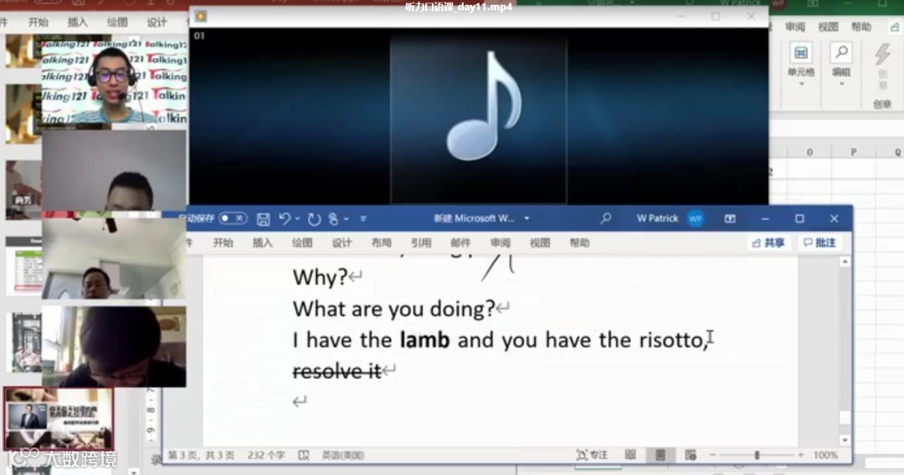The height and width of the screenshot is (475, 904).
Task: Click the media player app icon
Action: [201, 16]
